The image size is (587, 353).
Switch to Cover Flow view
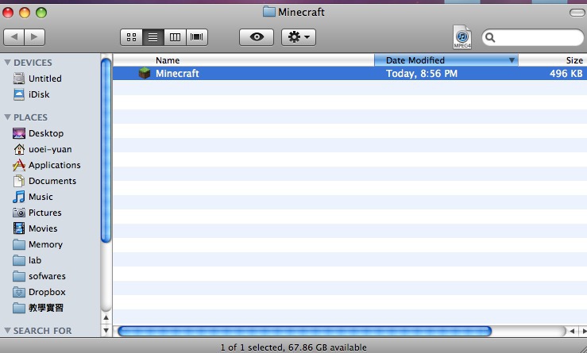point(196,37)
